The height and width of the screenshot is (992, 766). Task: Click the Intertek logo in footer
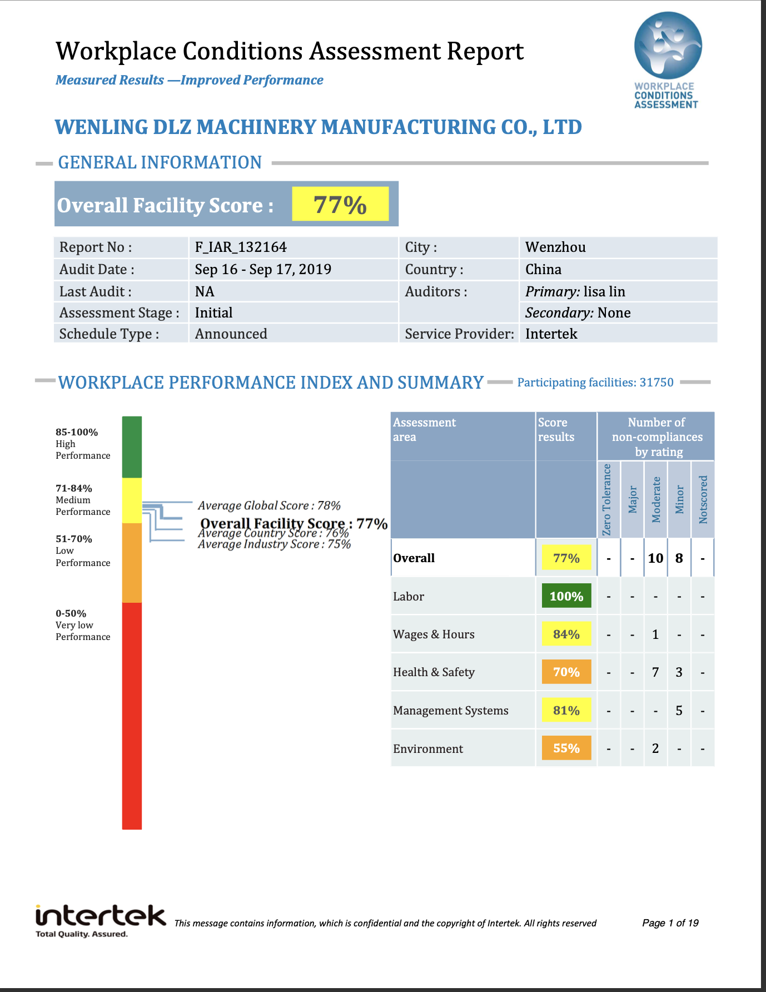click(101, 921)
